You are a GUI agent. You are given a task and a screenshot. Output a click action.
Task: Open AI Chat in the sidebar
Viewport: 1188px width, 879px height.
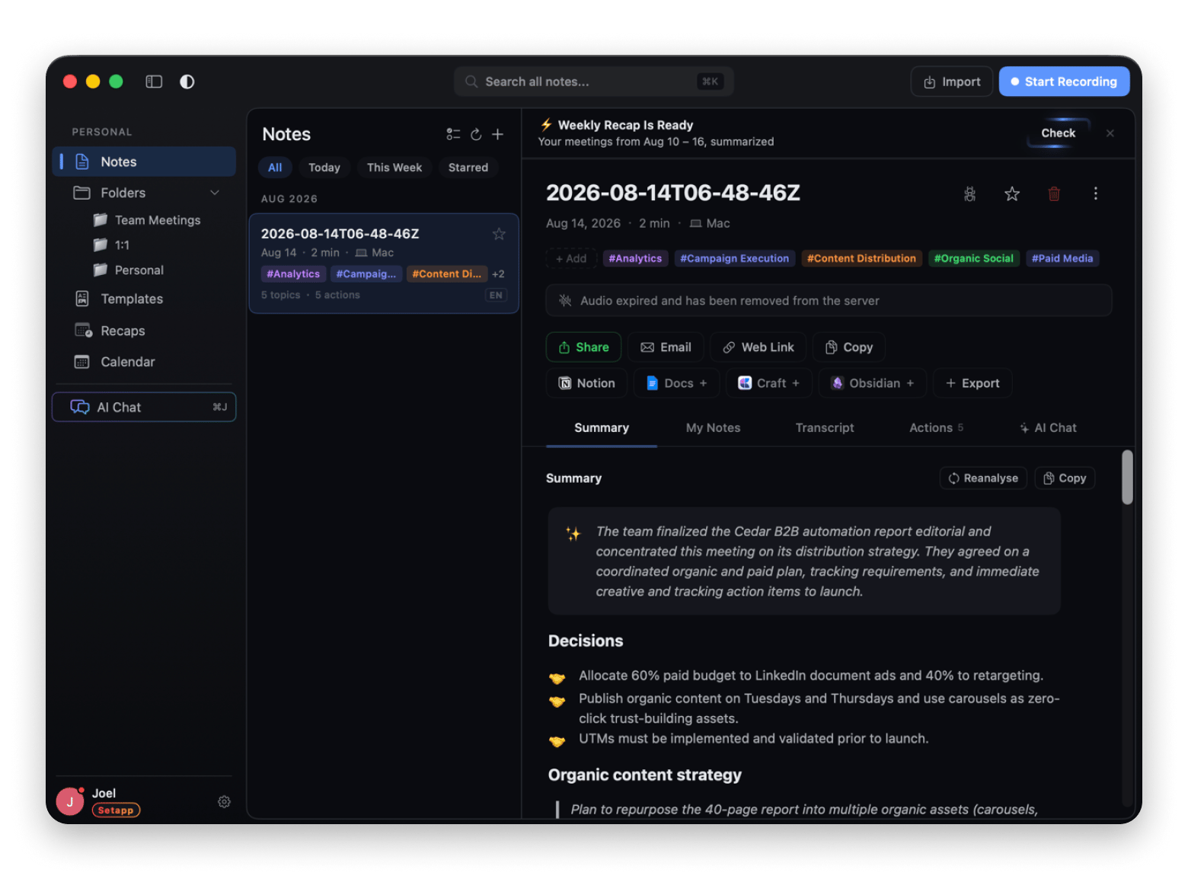point(144,407)
